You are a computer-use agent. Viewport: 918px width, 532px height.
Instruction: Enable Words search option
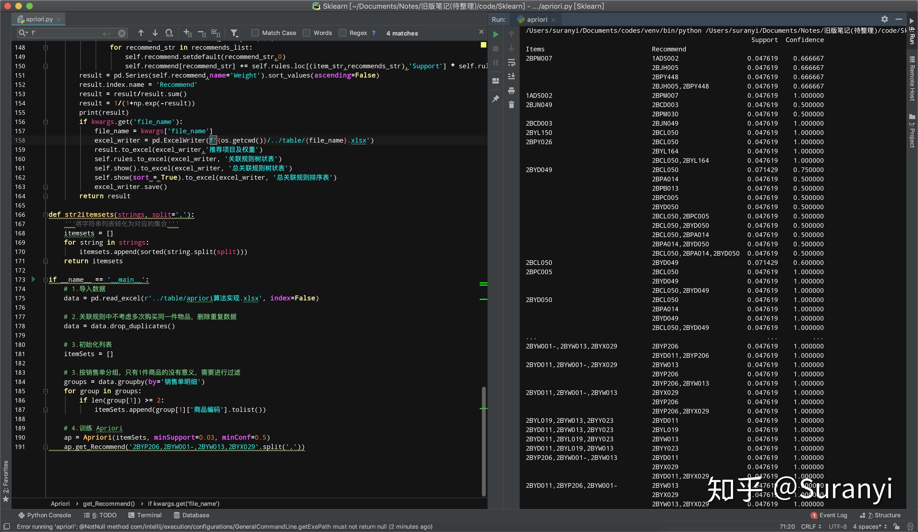click(x=307, y=33)
